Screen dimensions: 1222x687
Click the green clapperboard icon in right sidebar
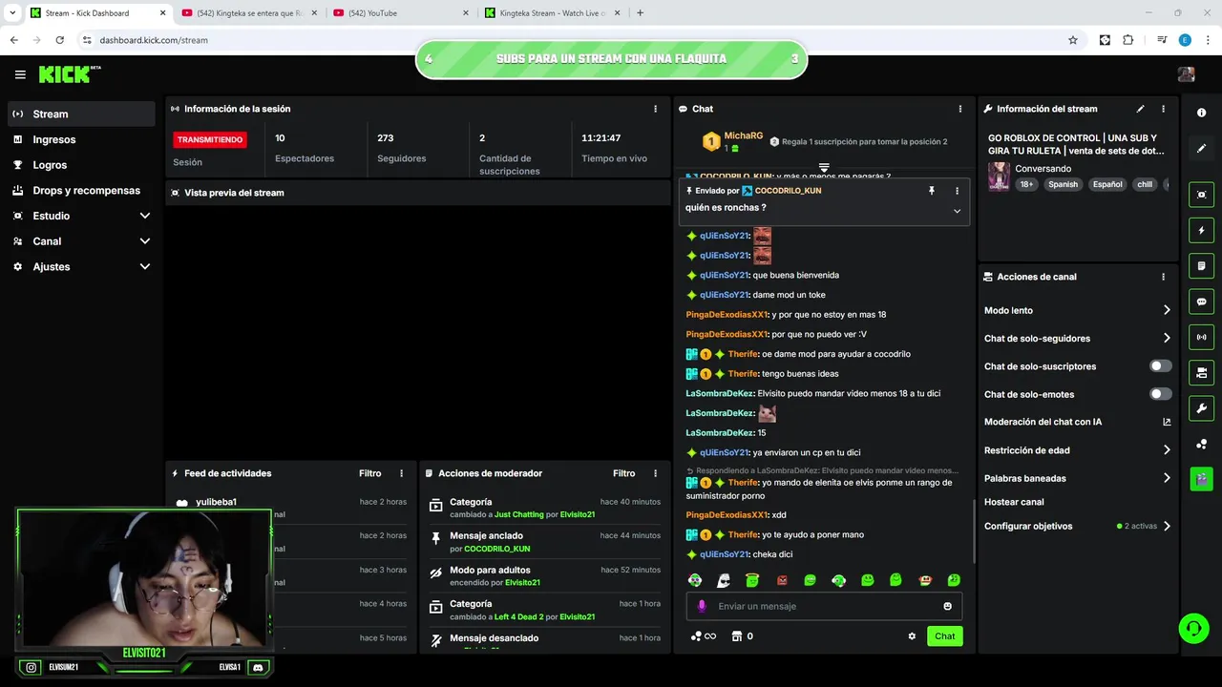pyautogui.click(x=1201, y=478)
